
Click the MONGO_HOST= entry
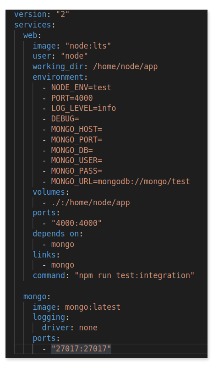(76, 129)
